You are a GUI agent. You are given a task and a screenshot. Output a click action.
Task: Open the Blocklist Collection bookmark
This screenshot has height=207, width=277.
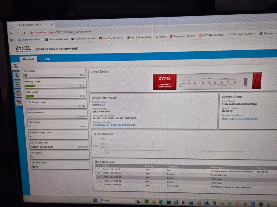242,34
